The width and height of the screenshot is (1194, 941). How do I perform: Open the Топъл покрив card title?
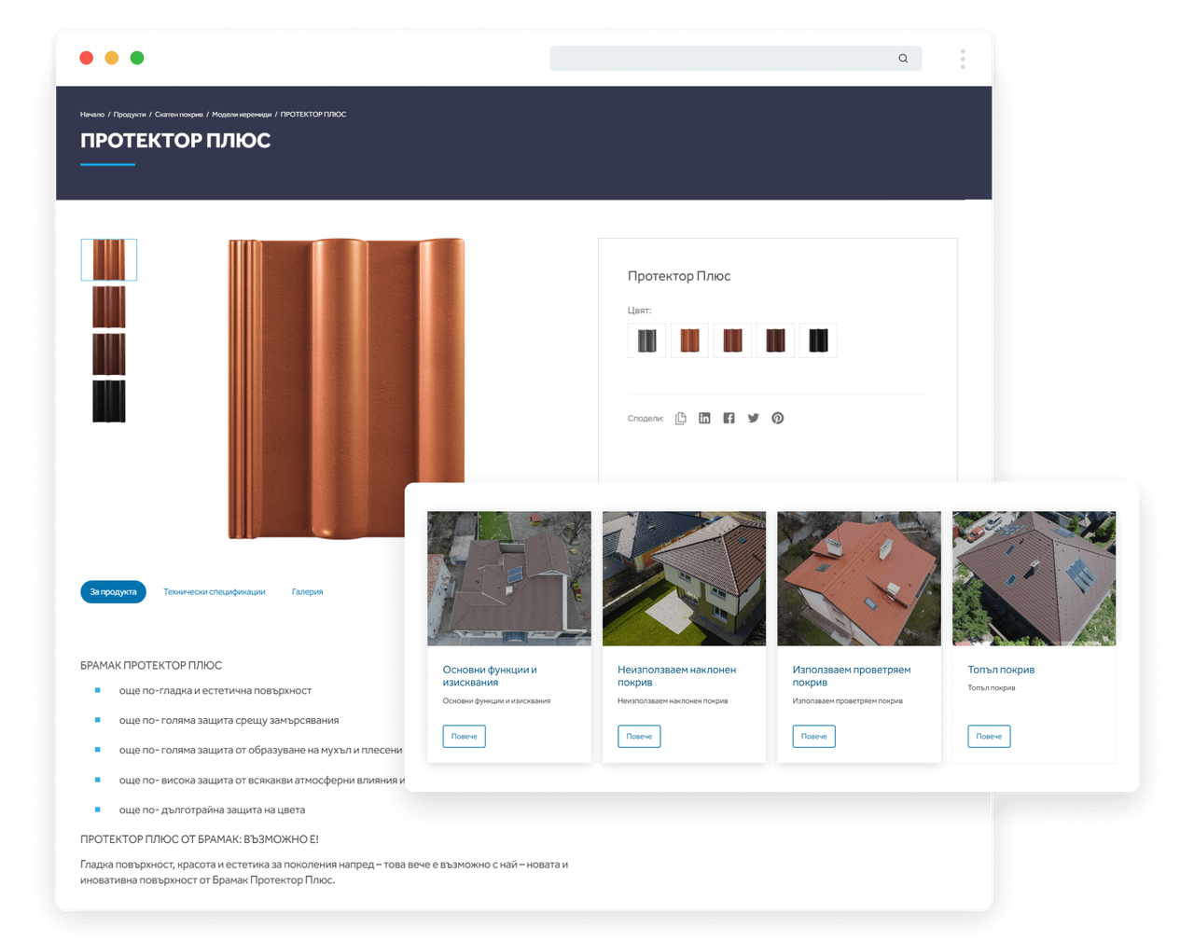[x=1001, y=670]
